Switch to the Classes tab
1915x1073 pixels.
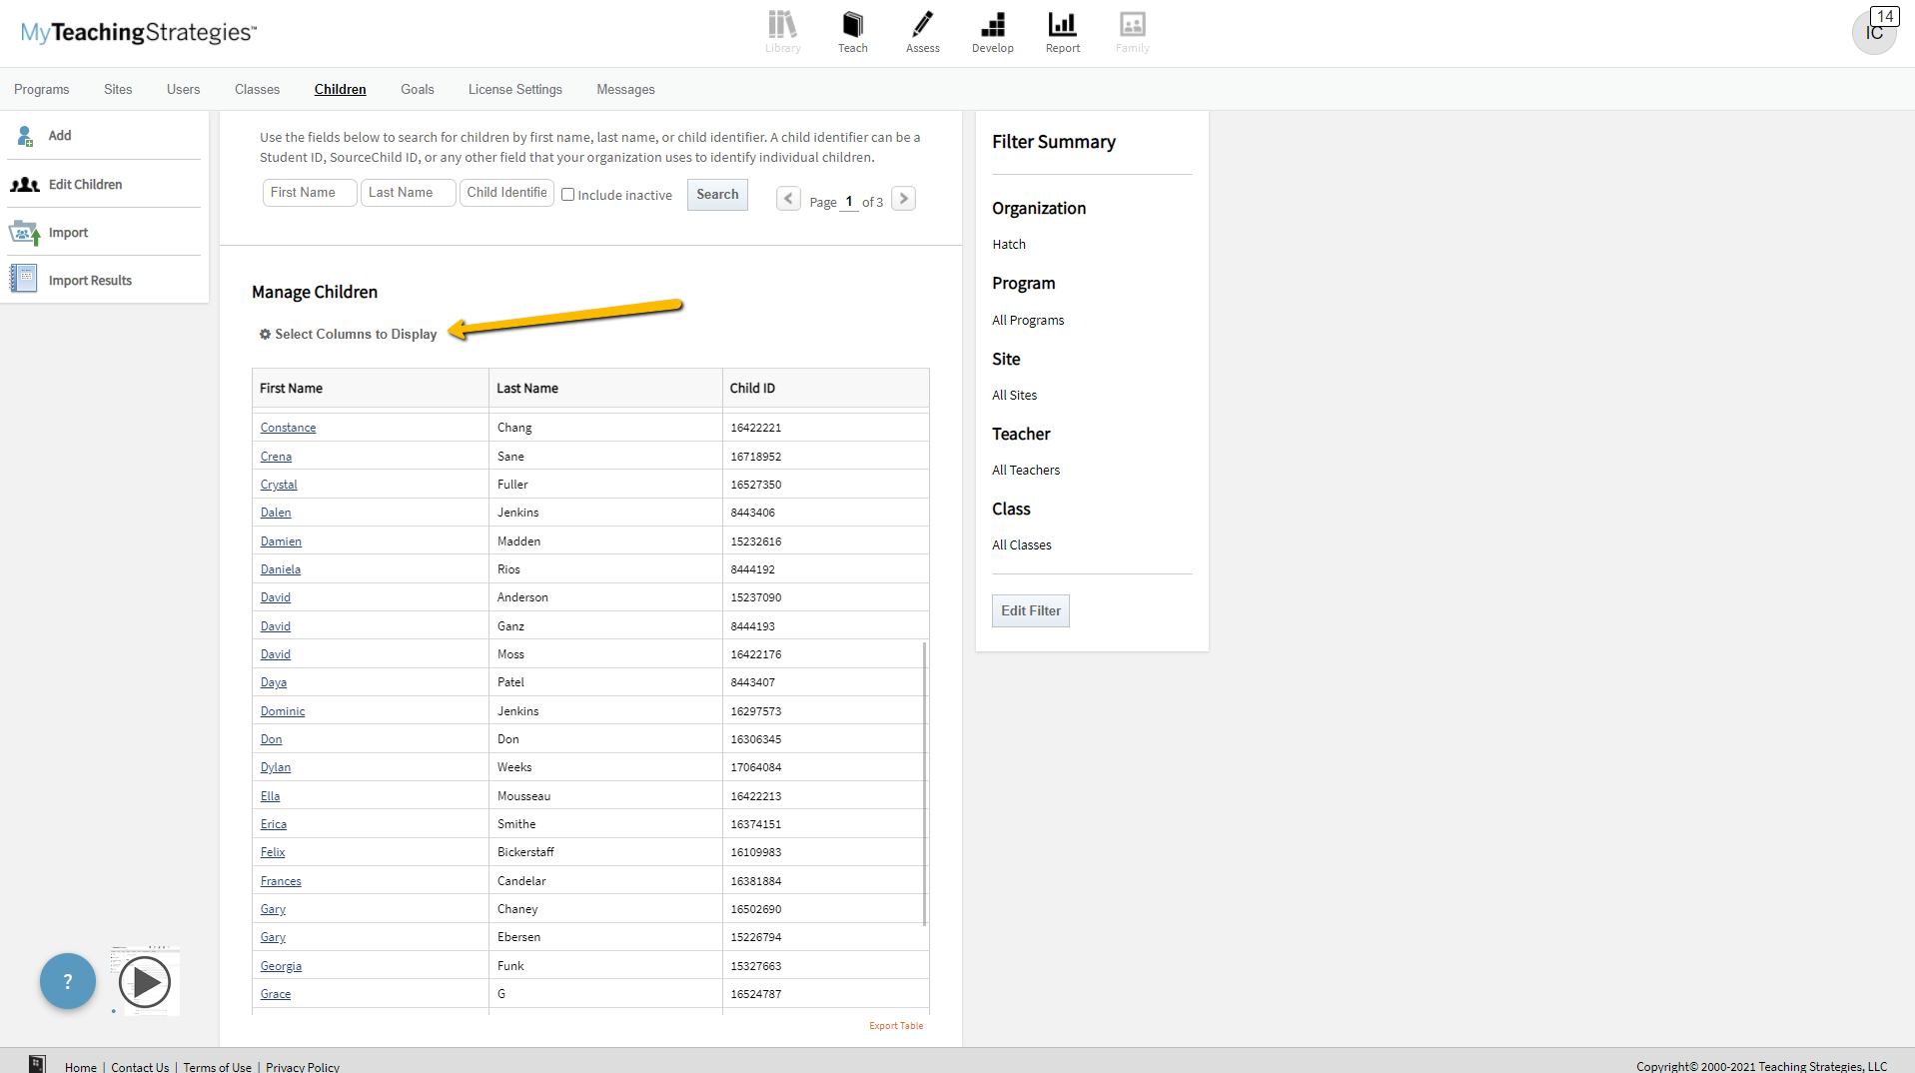pos(257,90)
